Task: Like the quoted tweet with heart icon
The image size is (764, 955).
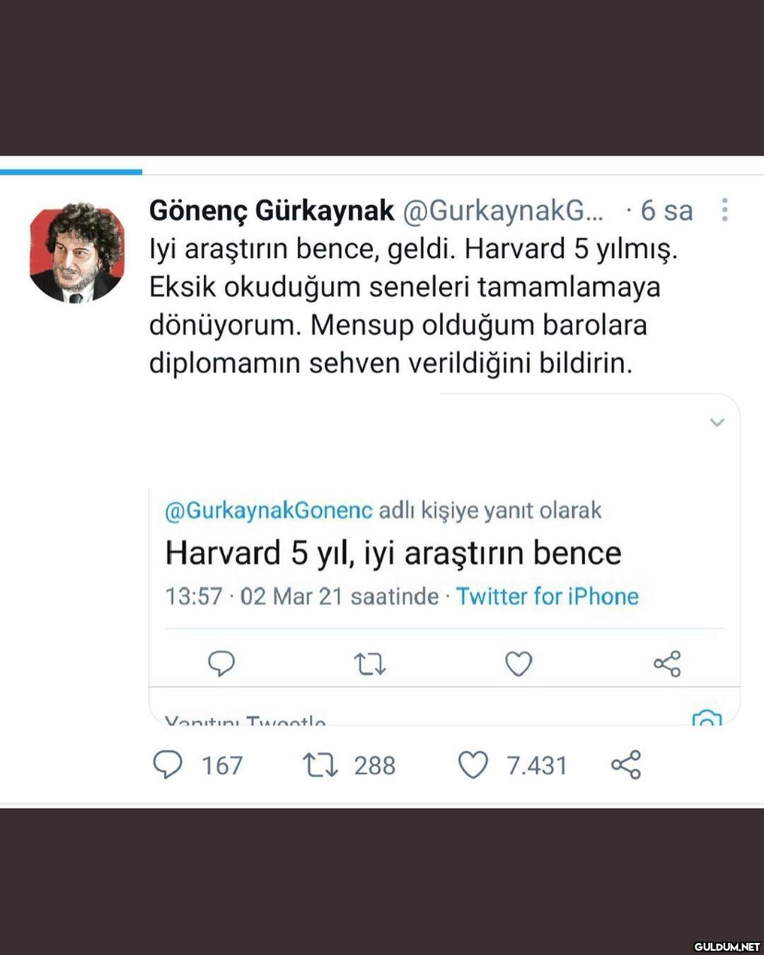Action: [x=519, y=664]
